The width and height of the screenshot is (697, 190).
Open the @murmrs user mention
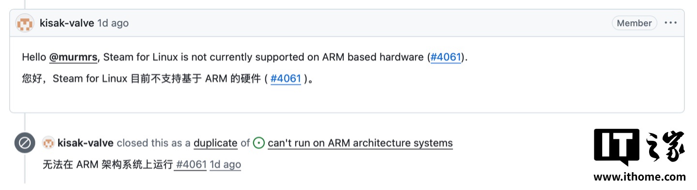click(74, 57)
